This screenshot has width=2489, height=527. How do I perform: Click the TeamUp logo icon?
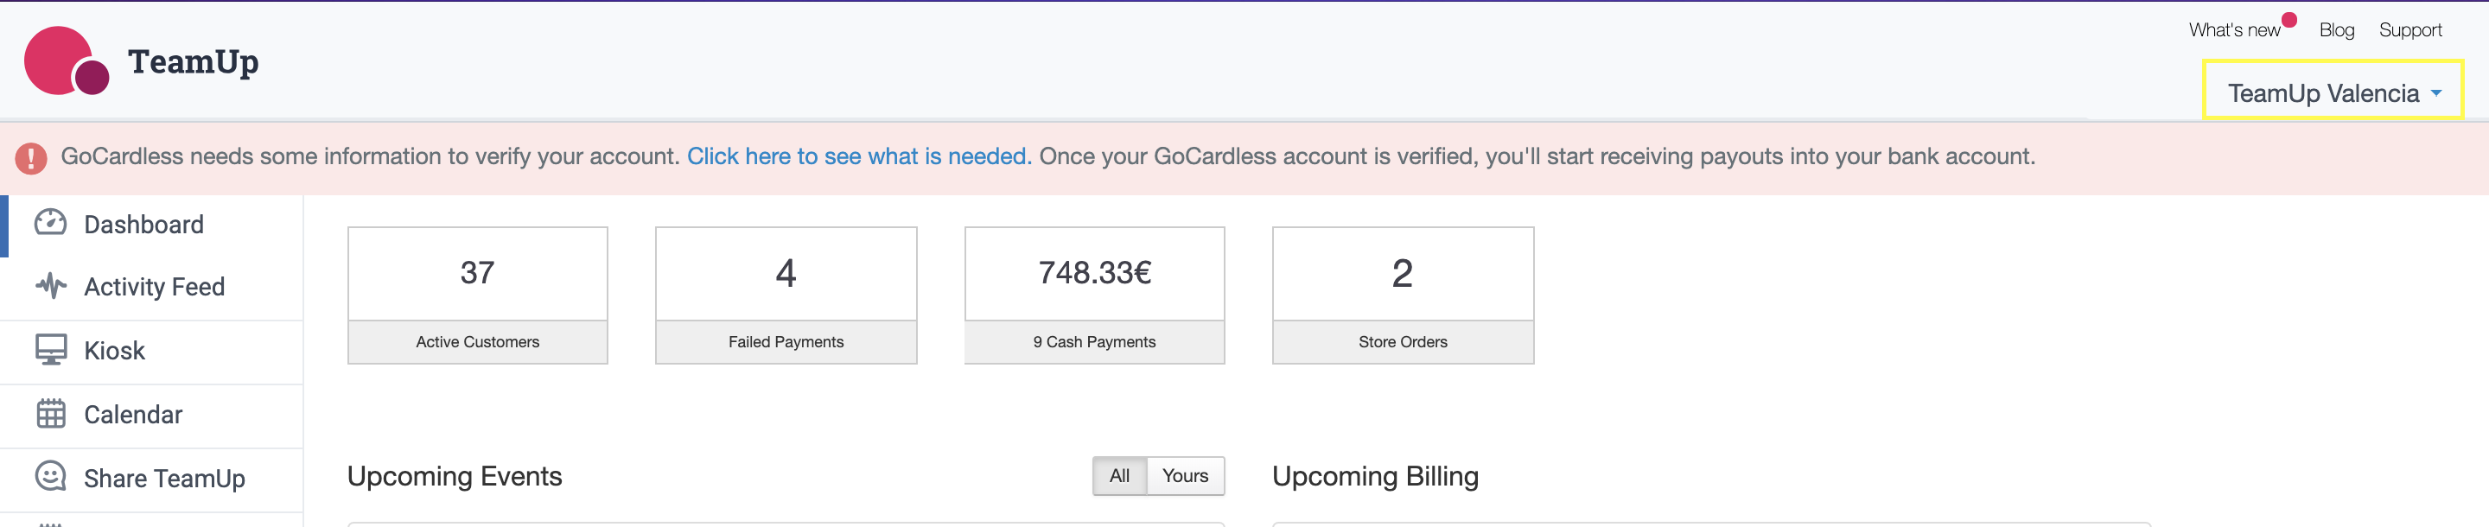pos(66,60)
